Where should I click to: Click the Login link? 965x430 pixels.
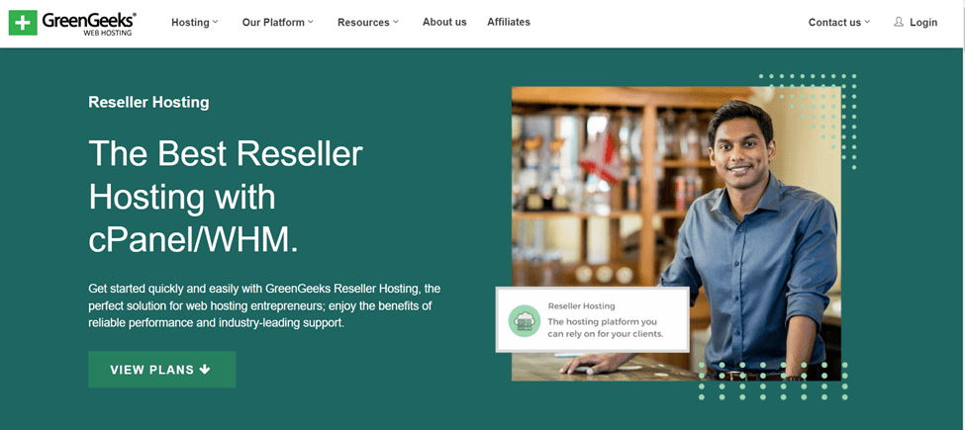[923, 22]
